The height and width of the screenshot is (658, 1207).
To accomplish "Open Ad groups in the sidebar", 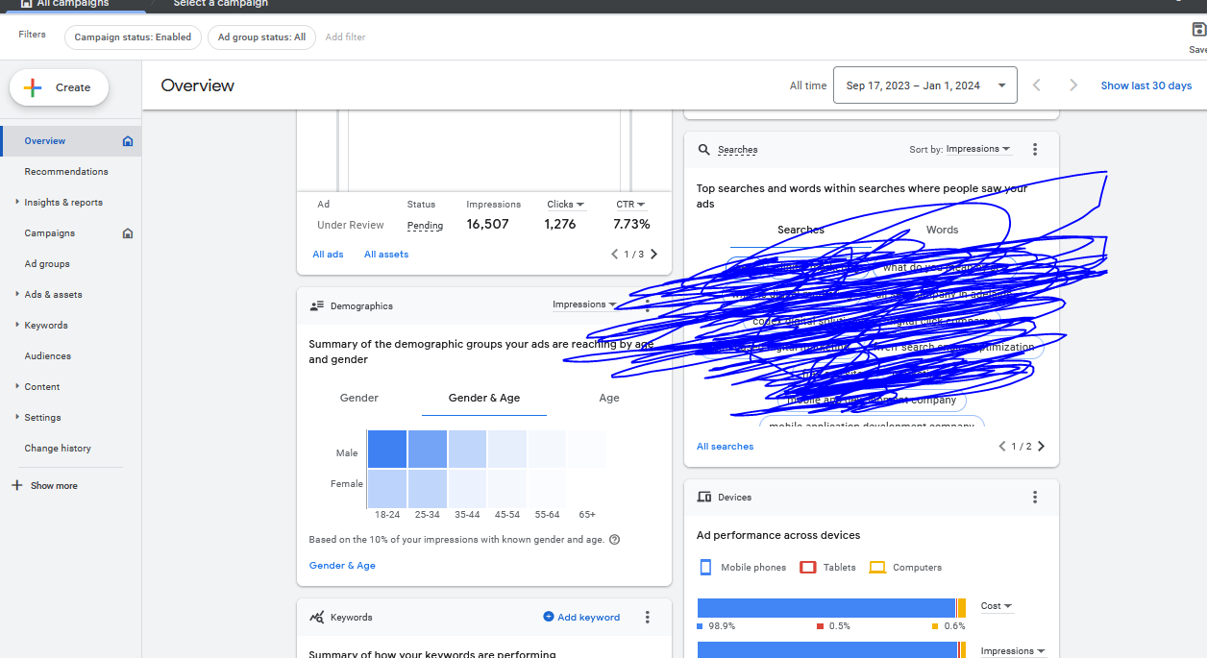I will pos(47,264).
